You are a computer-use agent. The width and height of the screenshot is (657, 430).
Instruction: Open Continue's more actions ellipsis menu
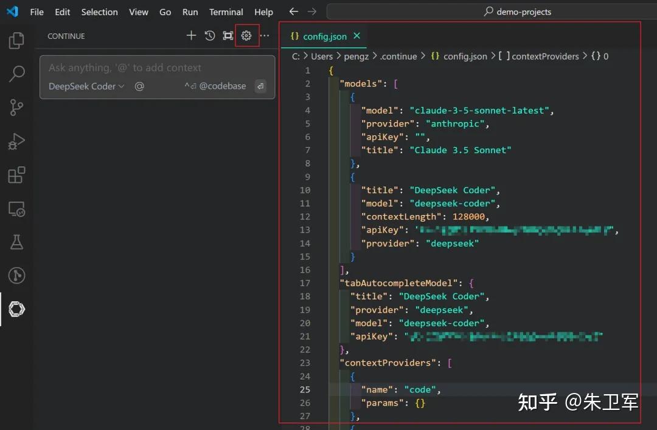(x=265, y=36)
